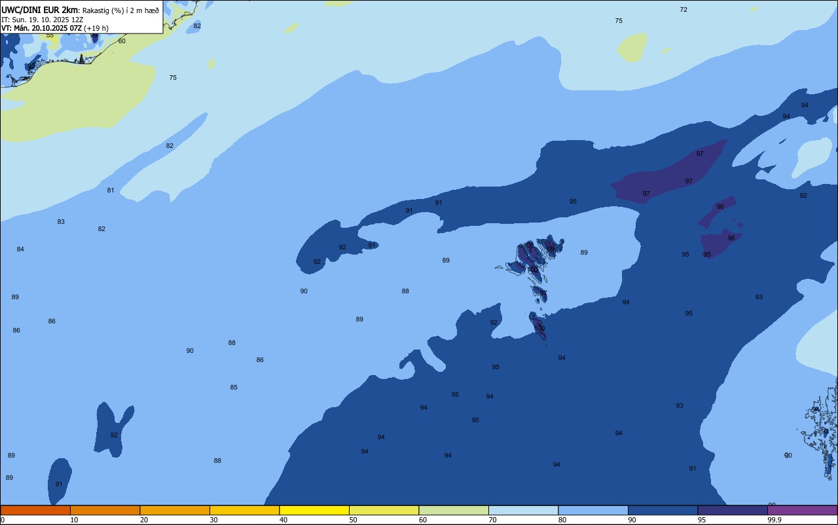Click the 0–10 dark orange legend swatch
The image size is (838, 525).
(x=35, y=510)
